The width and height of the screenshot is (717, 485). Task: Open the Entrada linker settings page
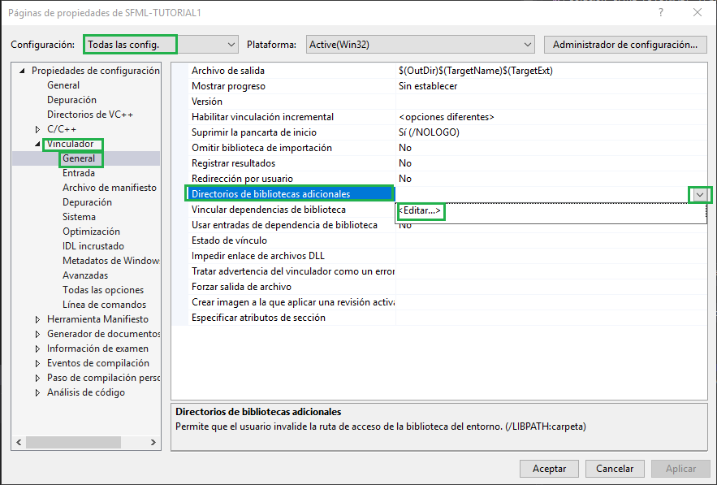(79, 172)
